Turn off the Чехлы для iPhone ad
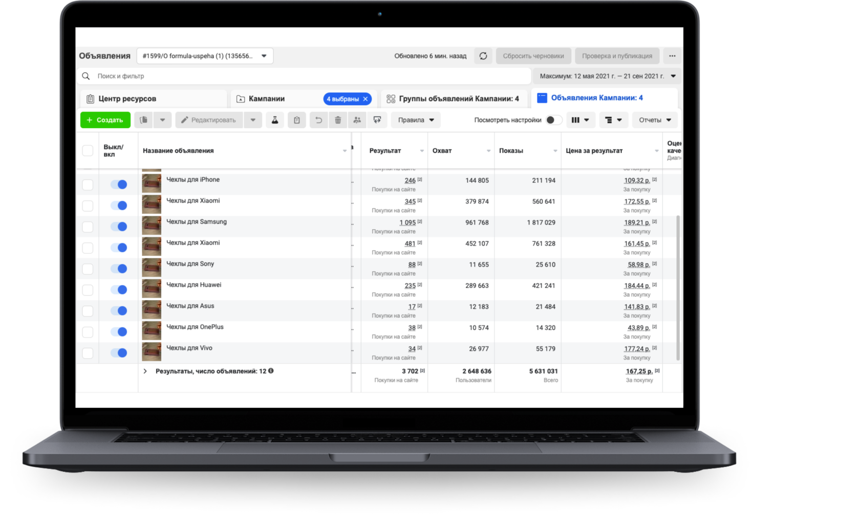Screen dimensions: 860x516 (x=119, y=184)
